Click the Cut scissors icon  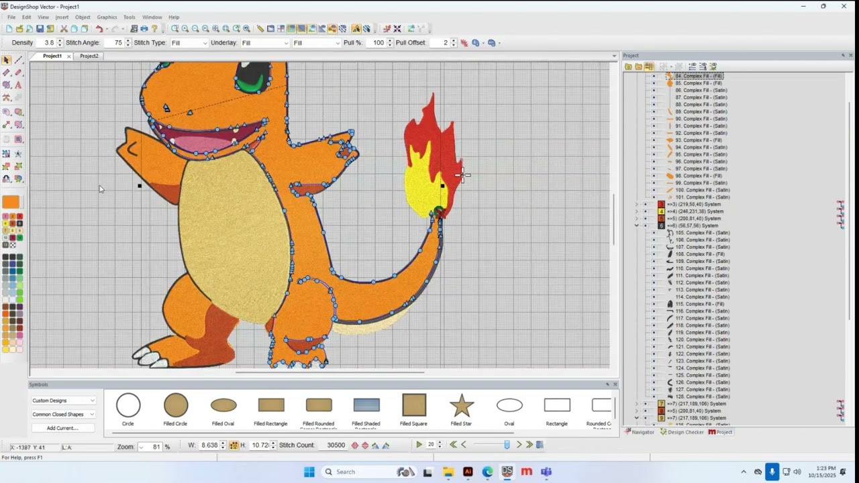(64, 29)
